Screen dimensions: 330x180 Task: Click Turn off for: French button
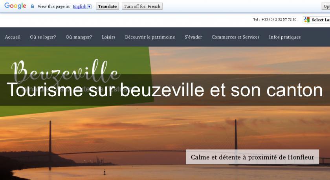142,6
